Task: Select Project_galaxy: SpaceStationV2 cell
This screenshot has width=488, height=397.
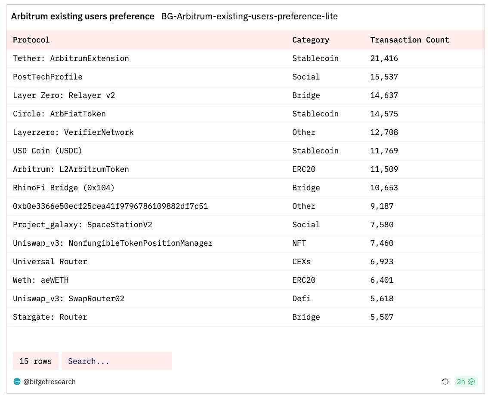Action: click(x=83, y=225)
